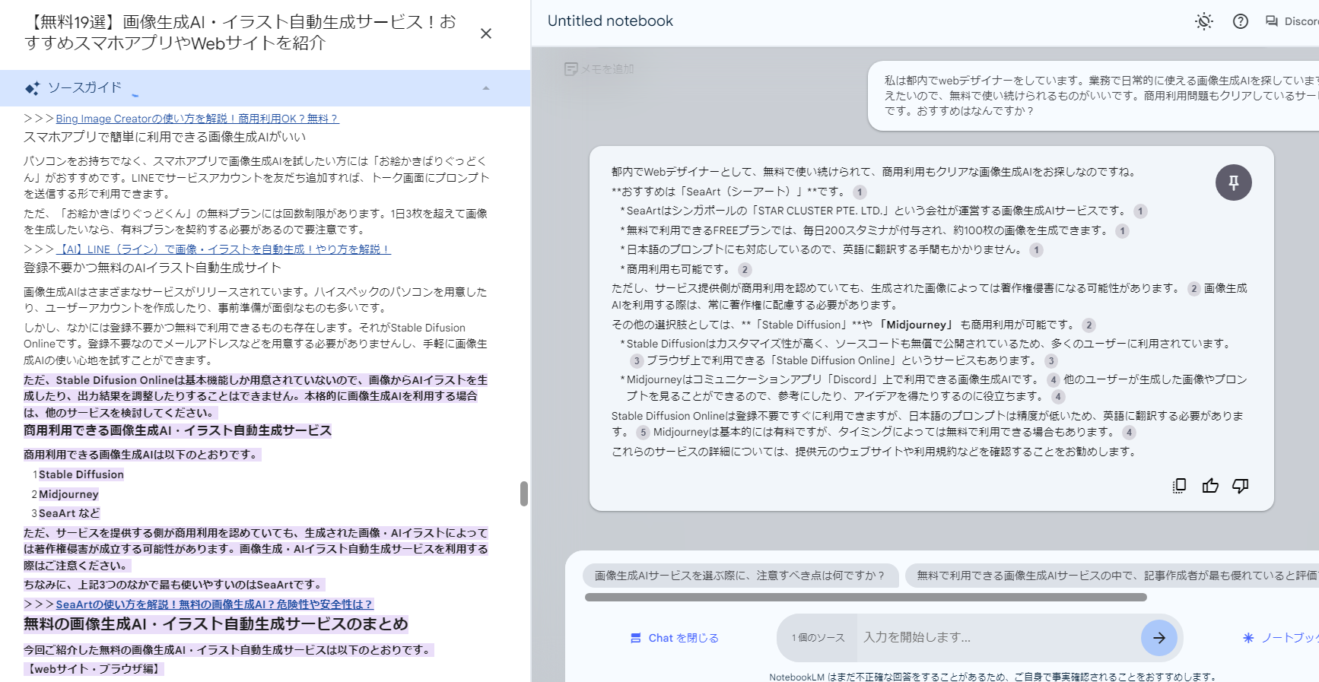Click the 1個のソース selector
The image size is (1319, 682).
[x=818, y=638]
